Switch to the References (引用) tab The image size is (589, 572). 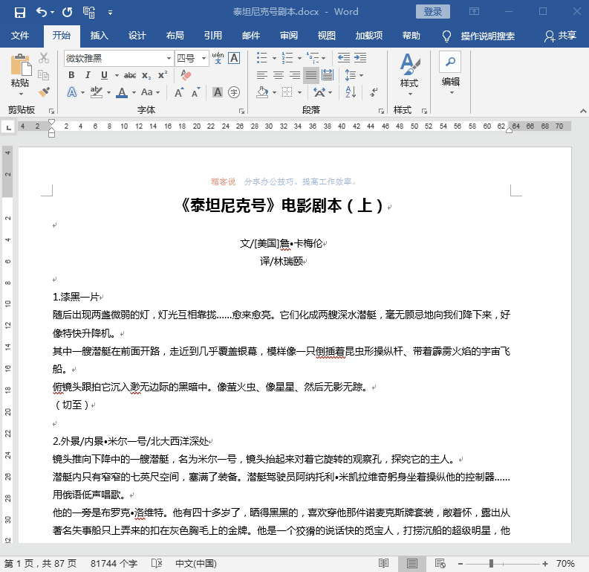pos(213,36)
